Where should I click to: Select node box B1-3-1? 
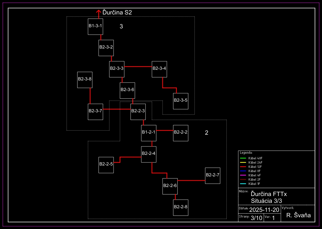(x=95, y=26)
